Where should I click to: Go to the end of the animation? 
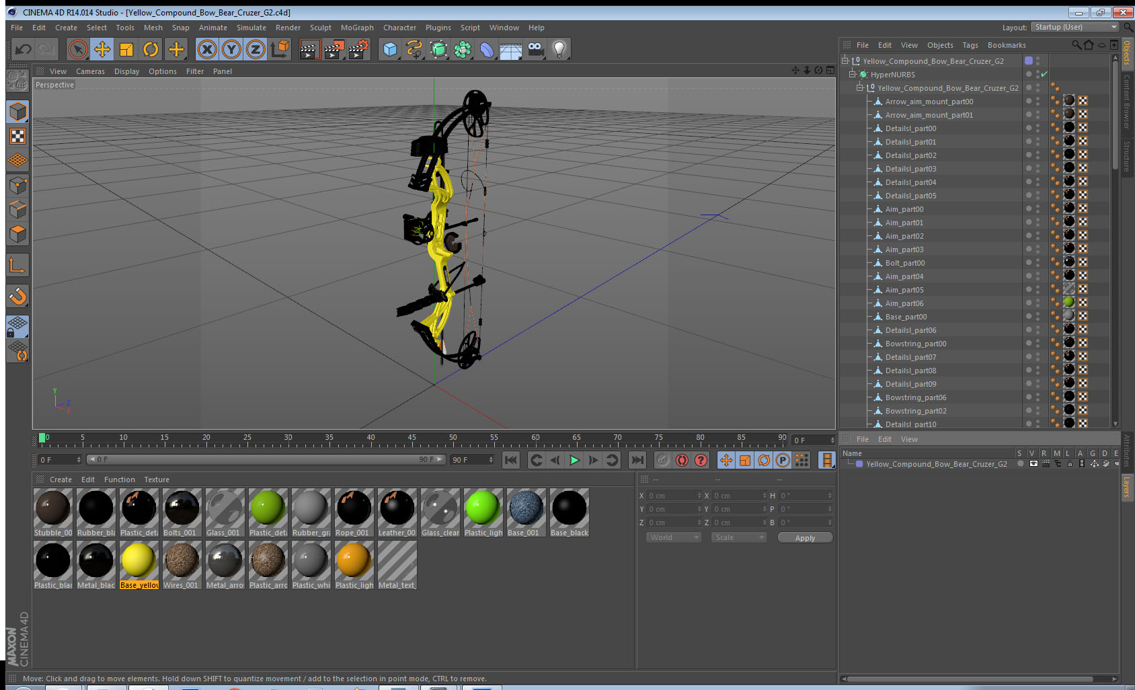[637, 460]
